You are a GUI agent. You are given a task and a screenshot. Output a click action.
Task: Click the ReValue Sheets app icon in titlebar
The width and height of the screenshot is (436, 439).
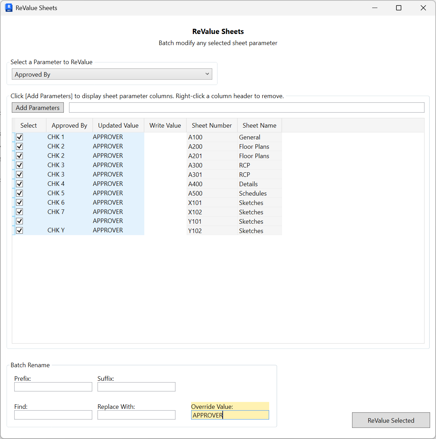tap(8, 8)
